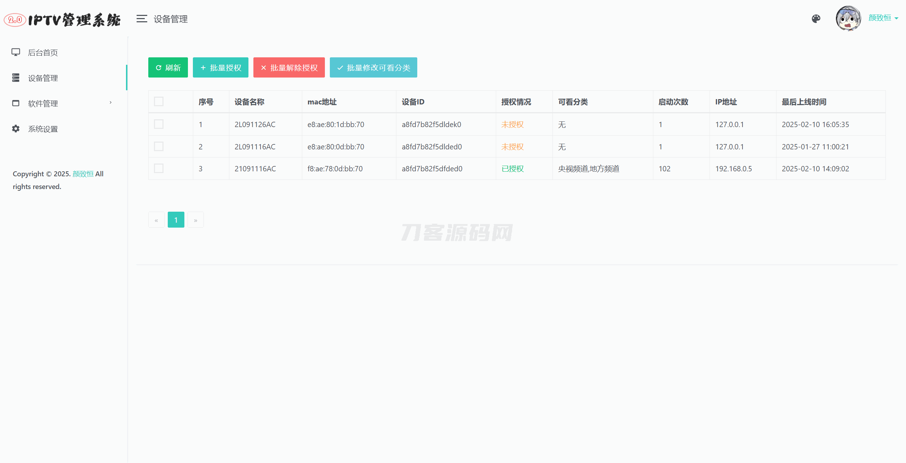Viewport: 906px width, 463px height.
Task: Toggle the select-all header checkbox
Action: tap(159, 102)
